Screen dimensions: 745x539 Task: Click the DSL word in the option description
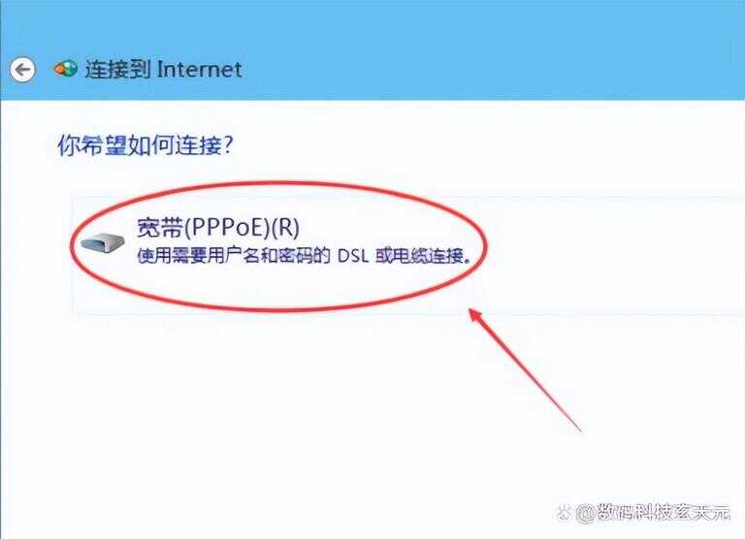click(353, 257)
